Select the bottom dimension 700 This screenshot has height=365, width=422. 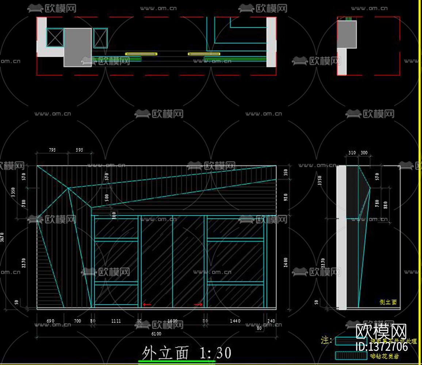click(77, 321)
